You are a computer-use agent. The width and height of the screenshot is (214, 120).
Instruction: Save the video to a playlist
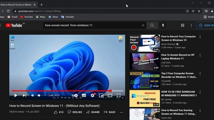tap(110, 112)
